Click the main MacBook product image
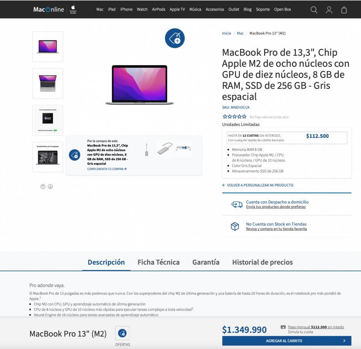The image size is (361, 349). click(139, 85)
